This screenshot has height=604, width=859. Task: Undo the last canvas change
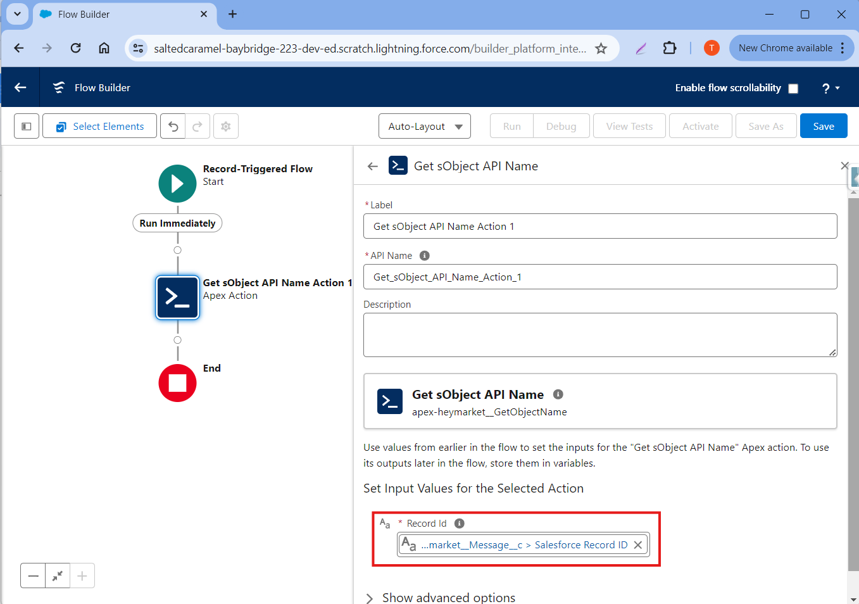[x=173, y=127]
